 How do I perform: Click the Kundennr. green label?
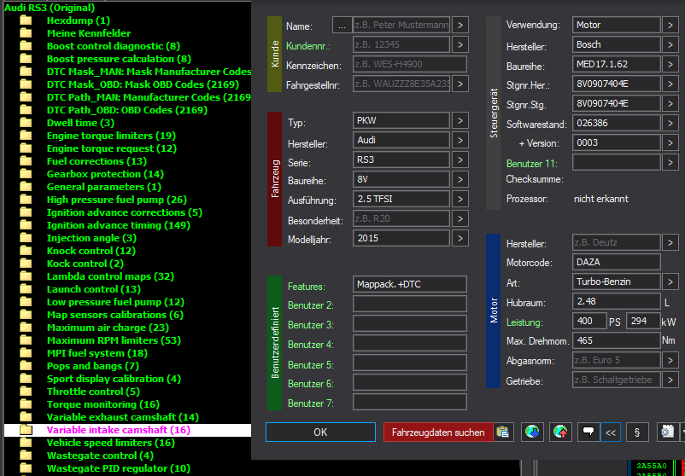[x=308, y=45]
